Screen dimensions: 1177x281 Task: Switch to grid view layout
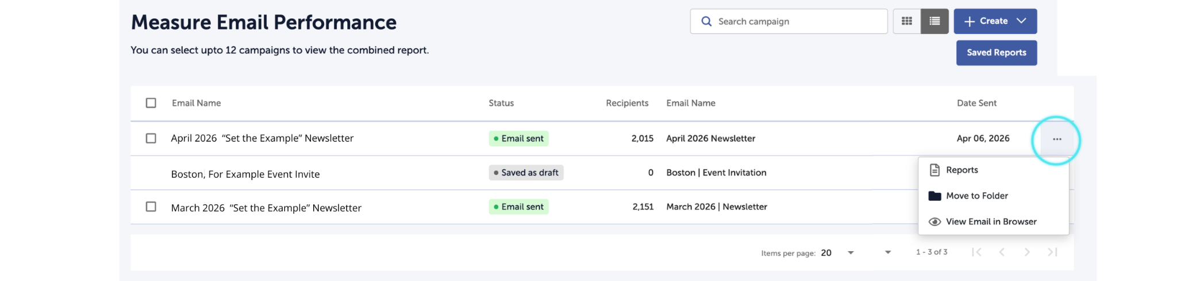pyautogui.click(x=907, y=21)
